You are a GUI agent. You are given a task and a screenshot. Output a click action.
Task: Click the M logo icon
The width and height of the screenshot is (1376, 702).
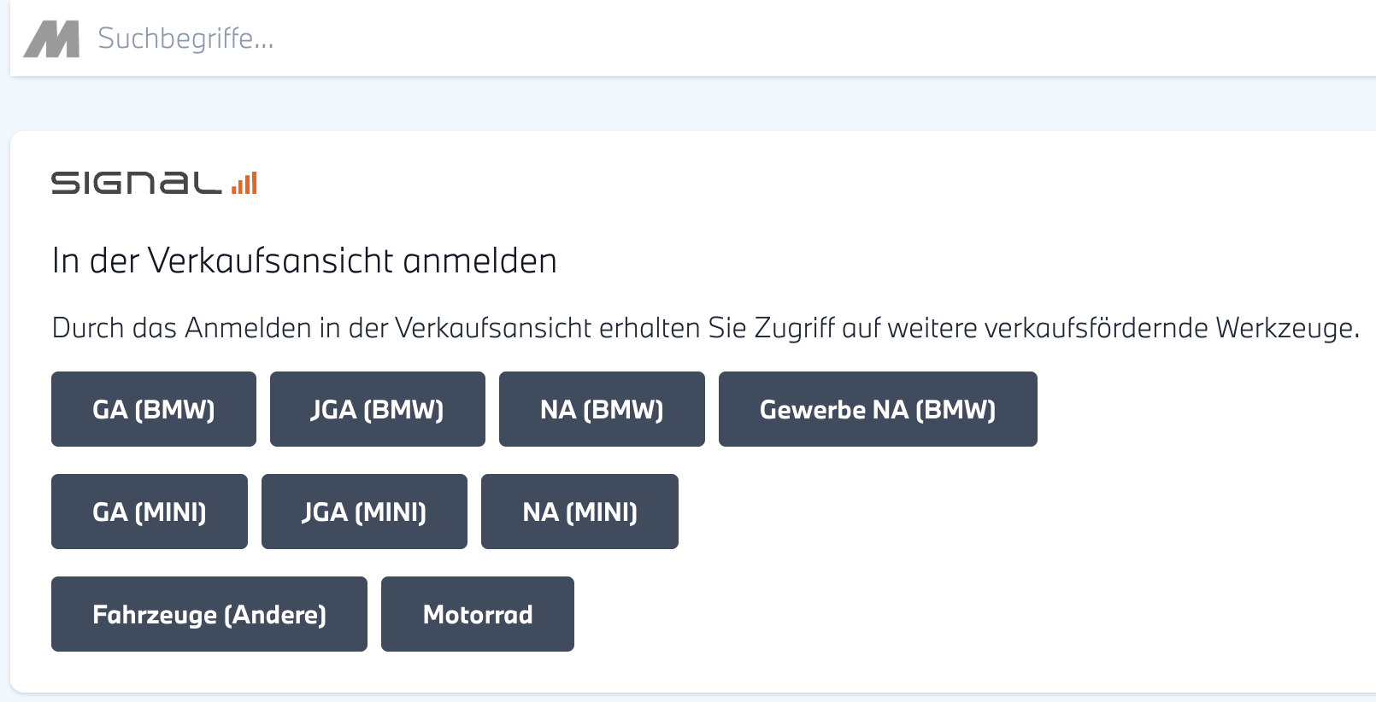tap(51, 39)
